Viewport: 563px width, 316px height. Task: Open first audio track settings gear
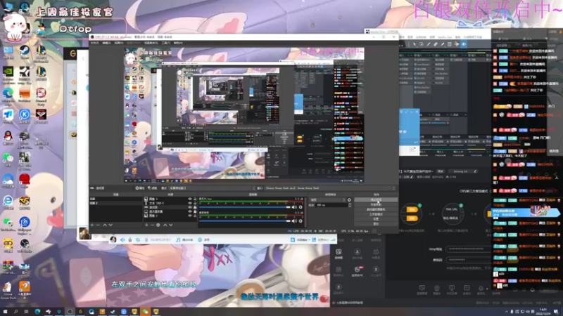point(301,207)
